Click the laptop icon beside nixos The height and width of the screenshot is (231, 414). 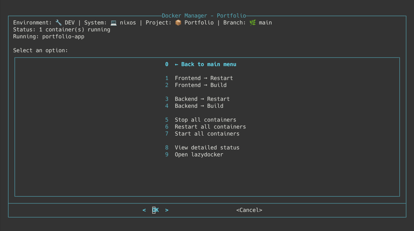click(113, 23)
